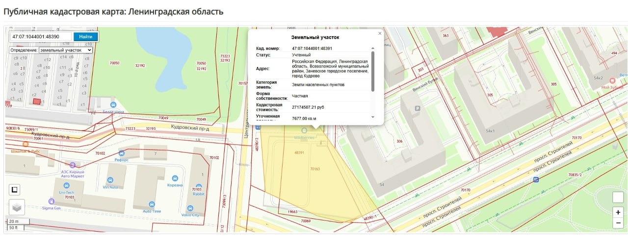
Task: Click parcel label 363
Action: pos(445,36)
